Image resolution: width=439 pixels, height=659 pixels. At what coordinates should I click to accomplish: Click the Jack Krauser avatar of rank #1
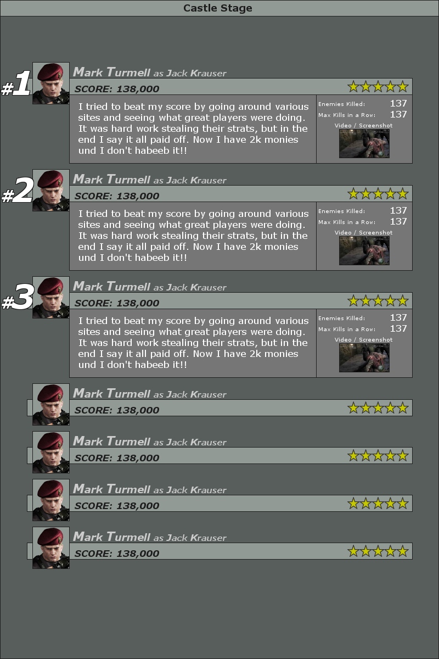click(x=51, y=83)
